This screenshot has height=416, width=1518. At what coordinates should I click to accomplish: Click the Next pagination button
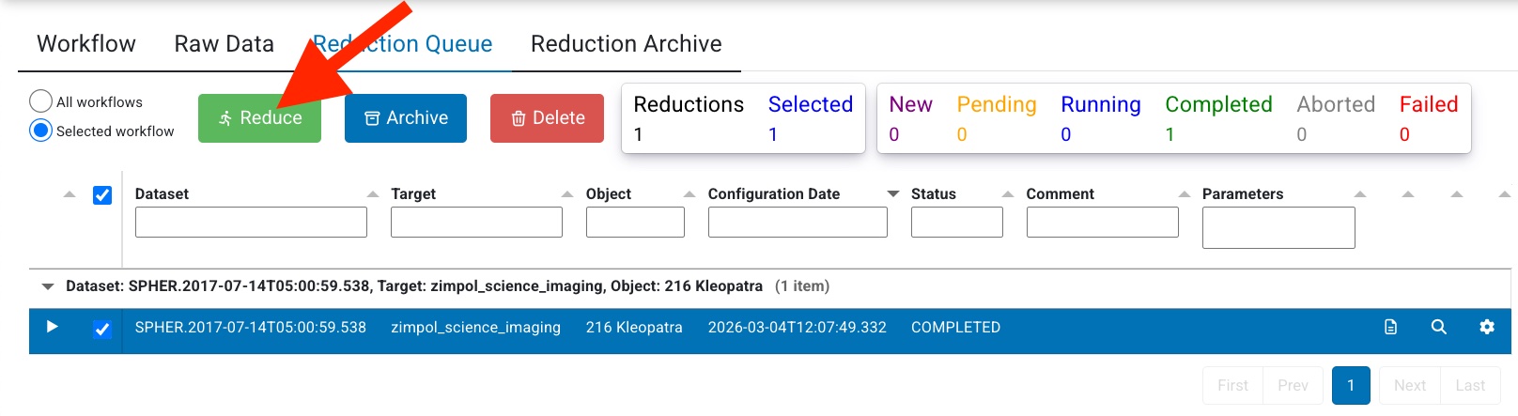point(1410,386)
